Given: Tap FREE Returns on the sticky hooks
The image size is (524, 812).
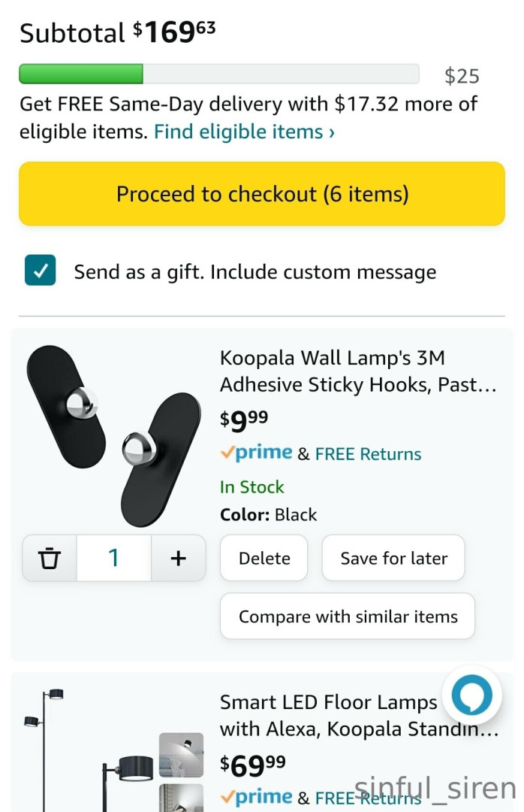Looking at the screenshot, I should click(x=368, y=454).
